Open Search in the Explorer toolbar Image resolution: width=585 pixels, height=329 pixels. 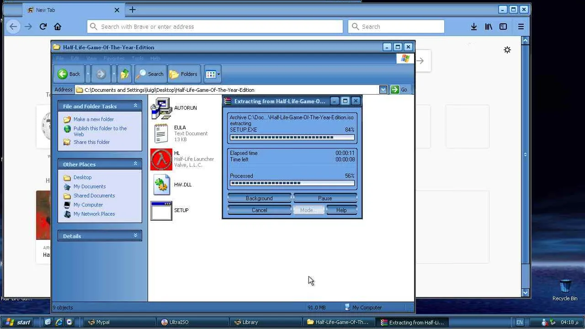[x=149, y=74]
